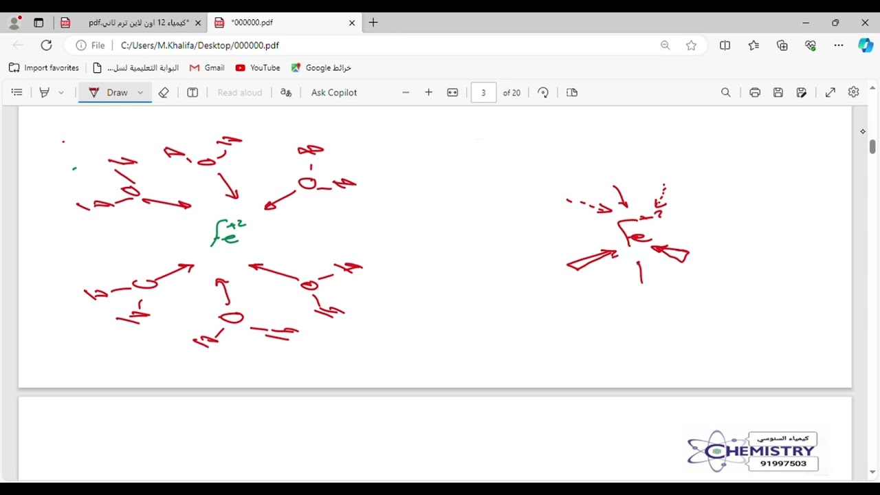This screenshot has height=495, width=880.
Task: Open the Favorites list
Action: (x=753, y=45)
